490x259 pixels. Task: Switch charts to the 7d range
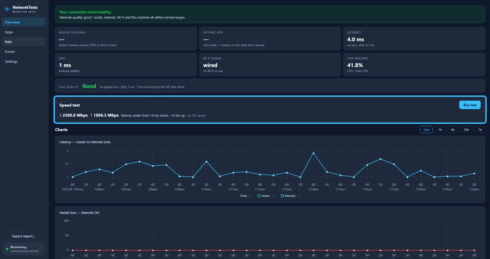click(480, 130)
